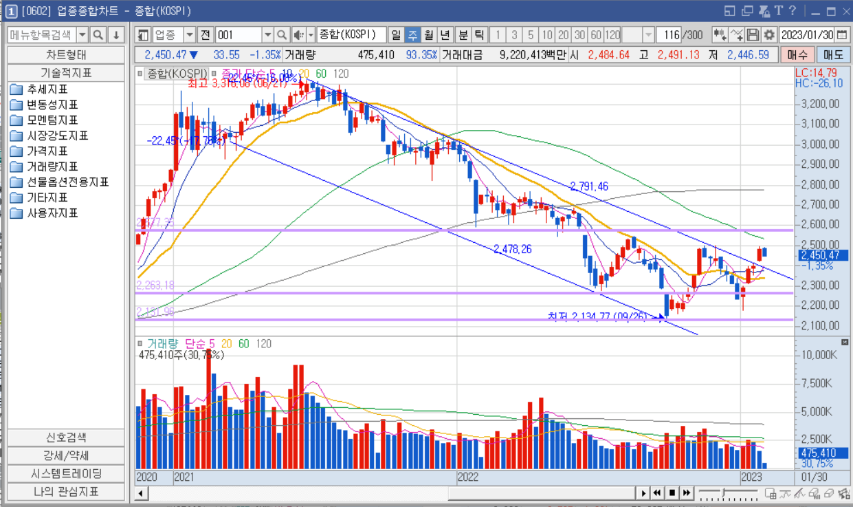Click the 종합(KOSPI) chart legend label
Viewport: 853px width, 507px height.
(x=177, y=74)
